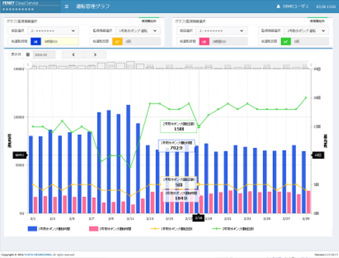Click the FENET Cloud Service logo
Viewport: 339px width, 258px height.
(x=20, y=3)
